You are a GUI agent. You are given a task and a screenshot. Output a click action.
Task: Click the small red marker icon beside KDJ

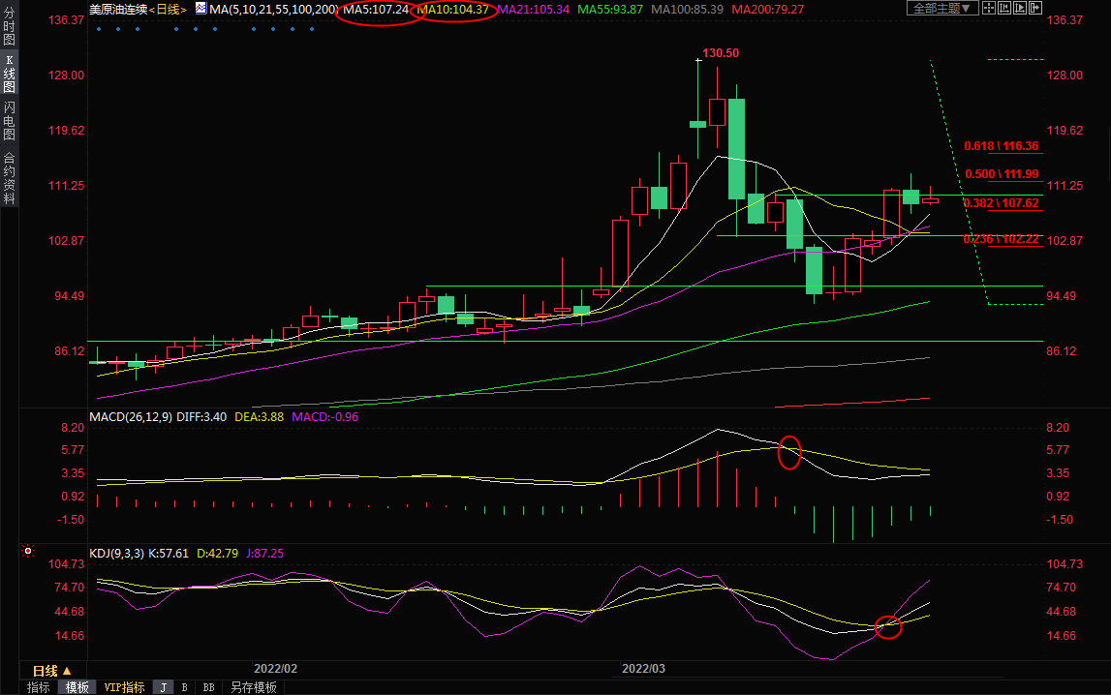[x=28, y=553]
